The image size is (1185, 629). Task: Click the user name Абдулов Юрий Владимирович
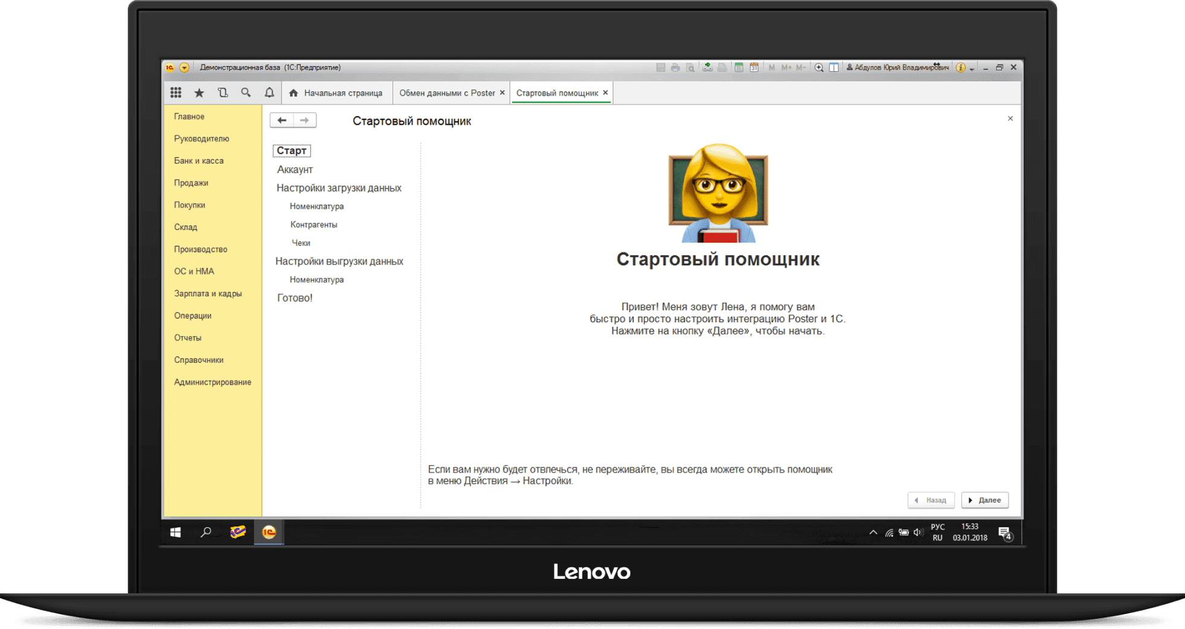coord(898,68)
